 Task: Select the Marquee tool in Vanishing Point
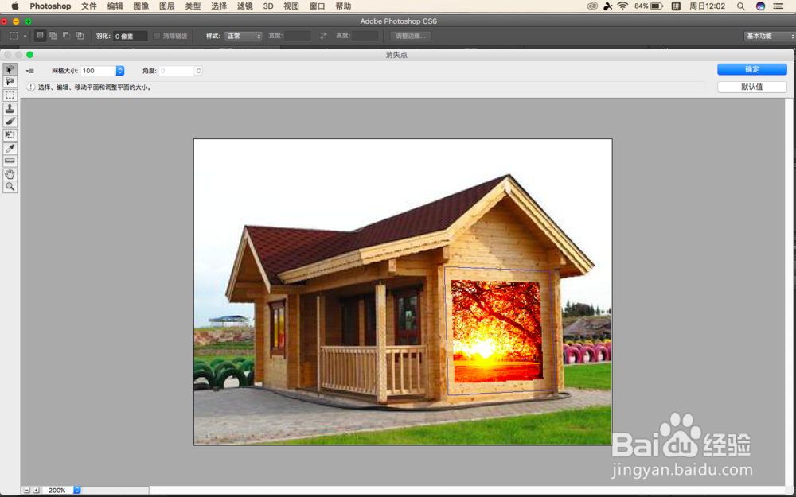10,95
